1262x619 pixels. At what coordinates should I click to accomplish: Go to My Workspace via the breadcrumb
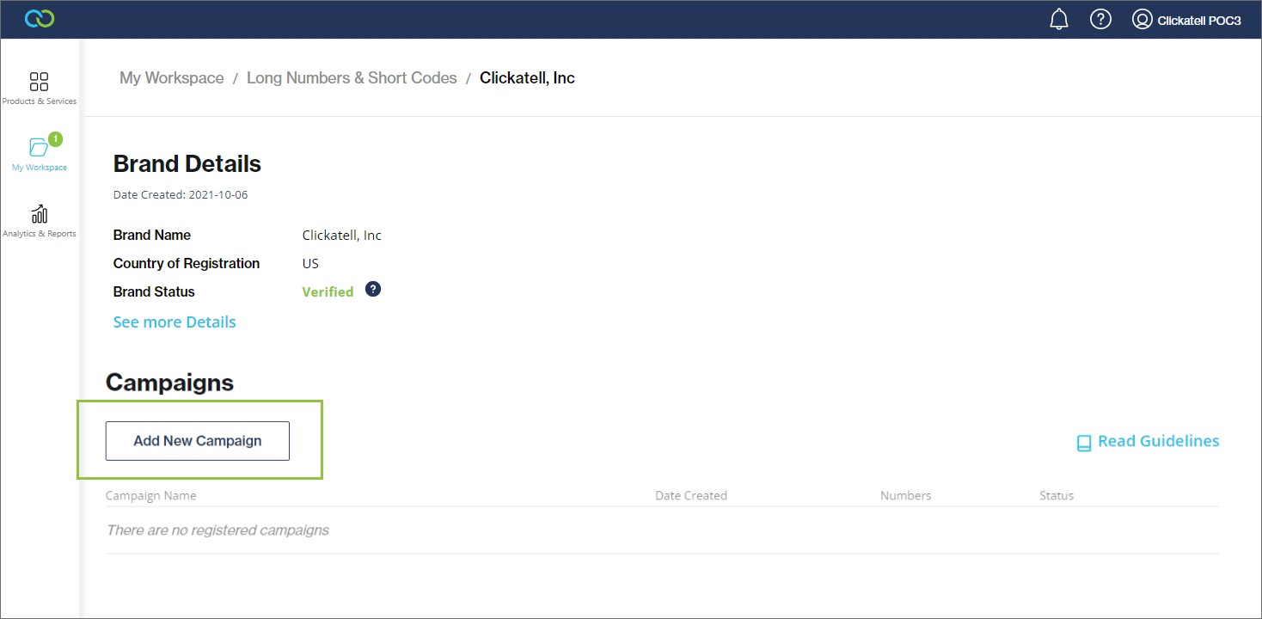pos(171,77)
